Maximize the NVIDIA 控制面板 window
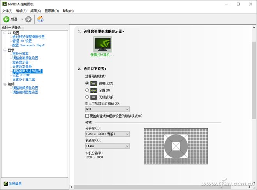 coord(238,4)
